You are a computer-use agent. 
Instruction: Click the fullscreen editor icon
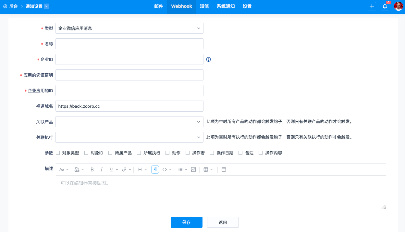(x=224, y=169)
